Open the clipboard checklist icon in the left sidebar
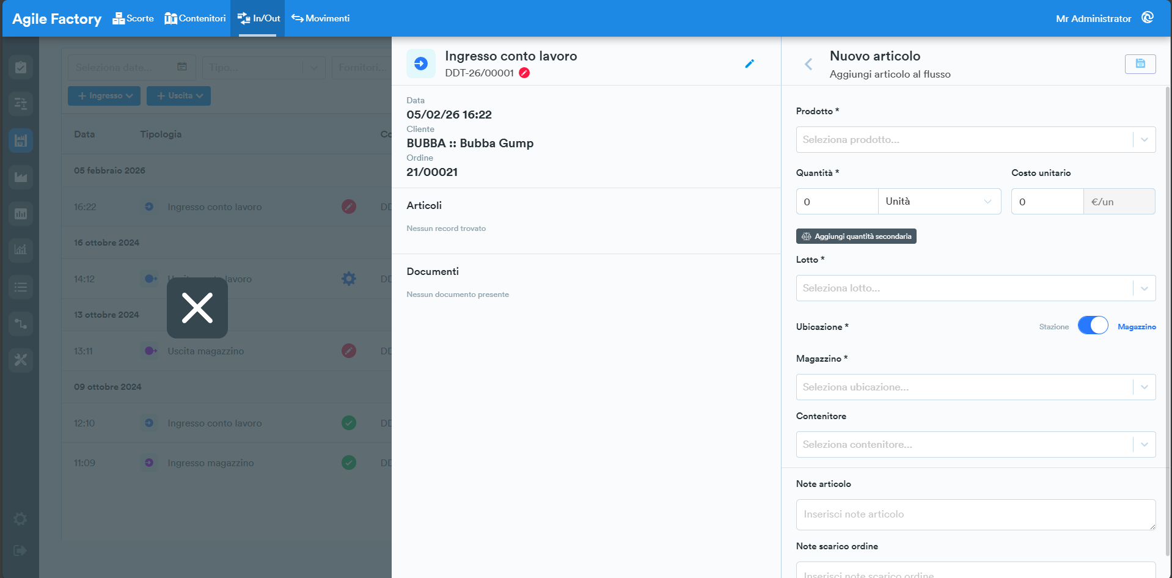 pos(21,67)
